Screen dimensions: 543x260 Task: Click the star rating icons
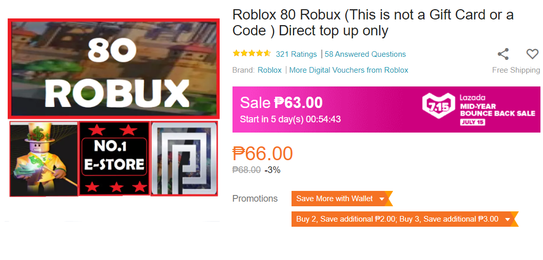point(252,54)
